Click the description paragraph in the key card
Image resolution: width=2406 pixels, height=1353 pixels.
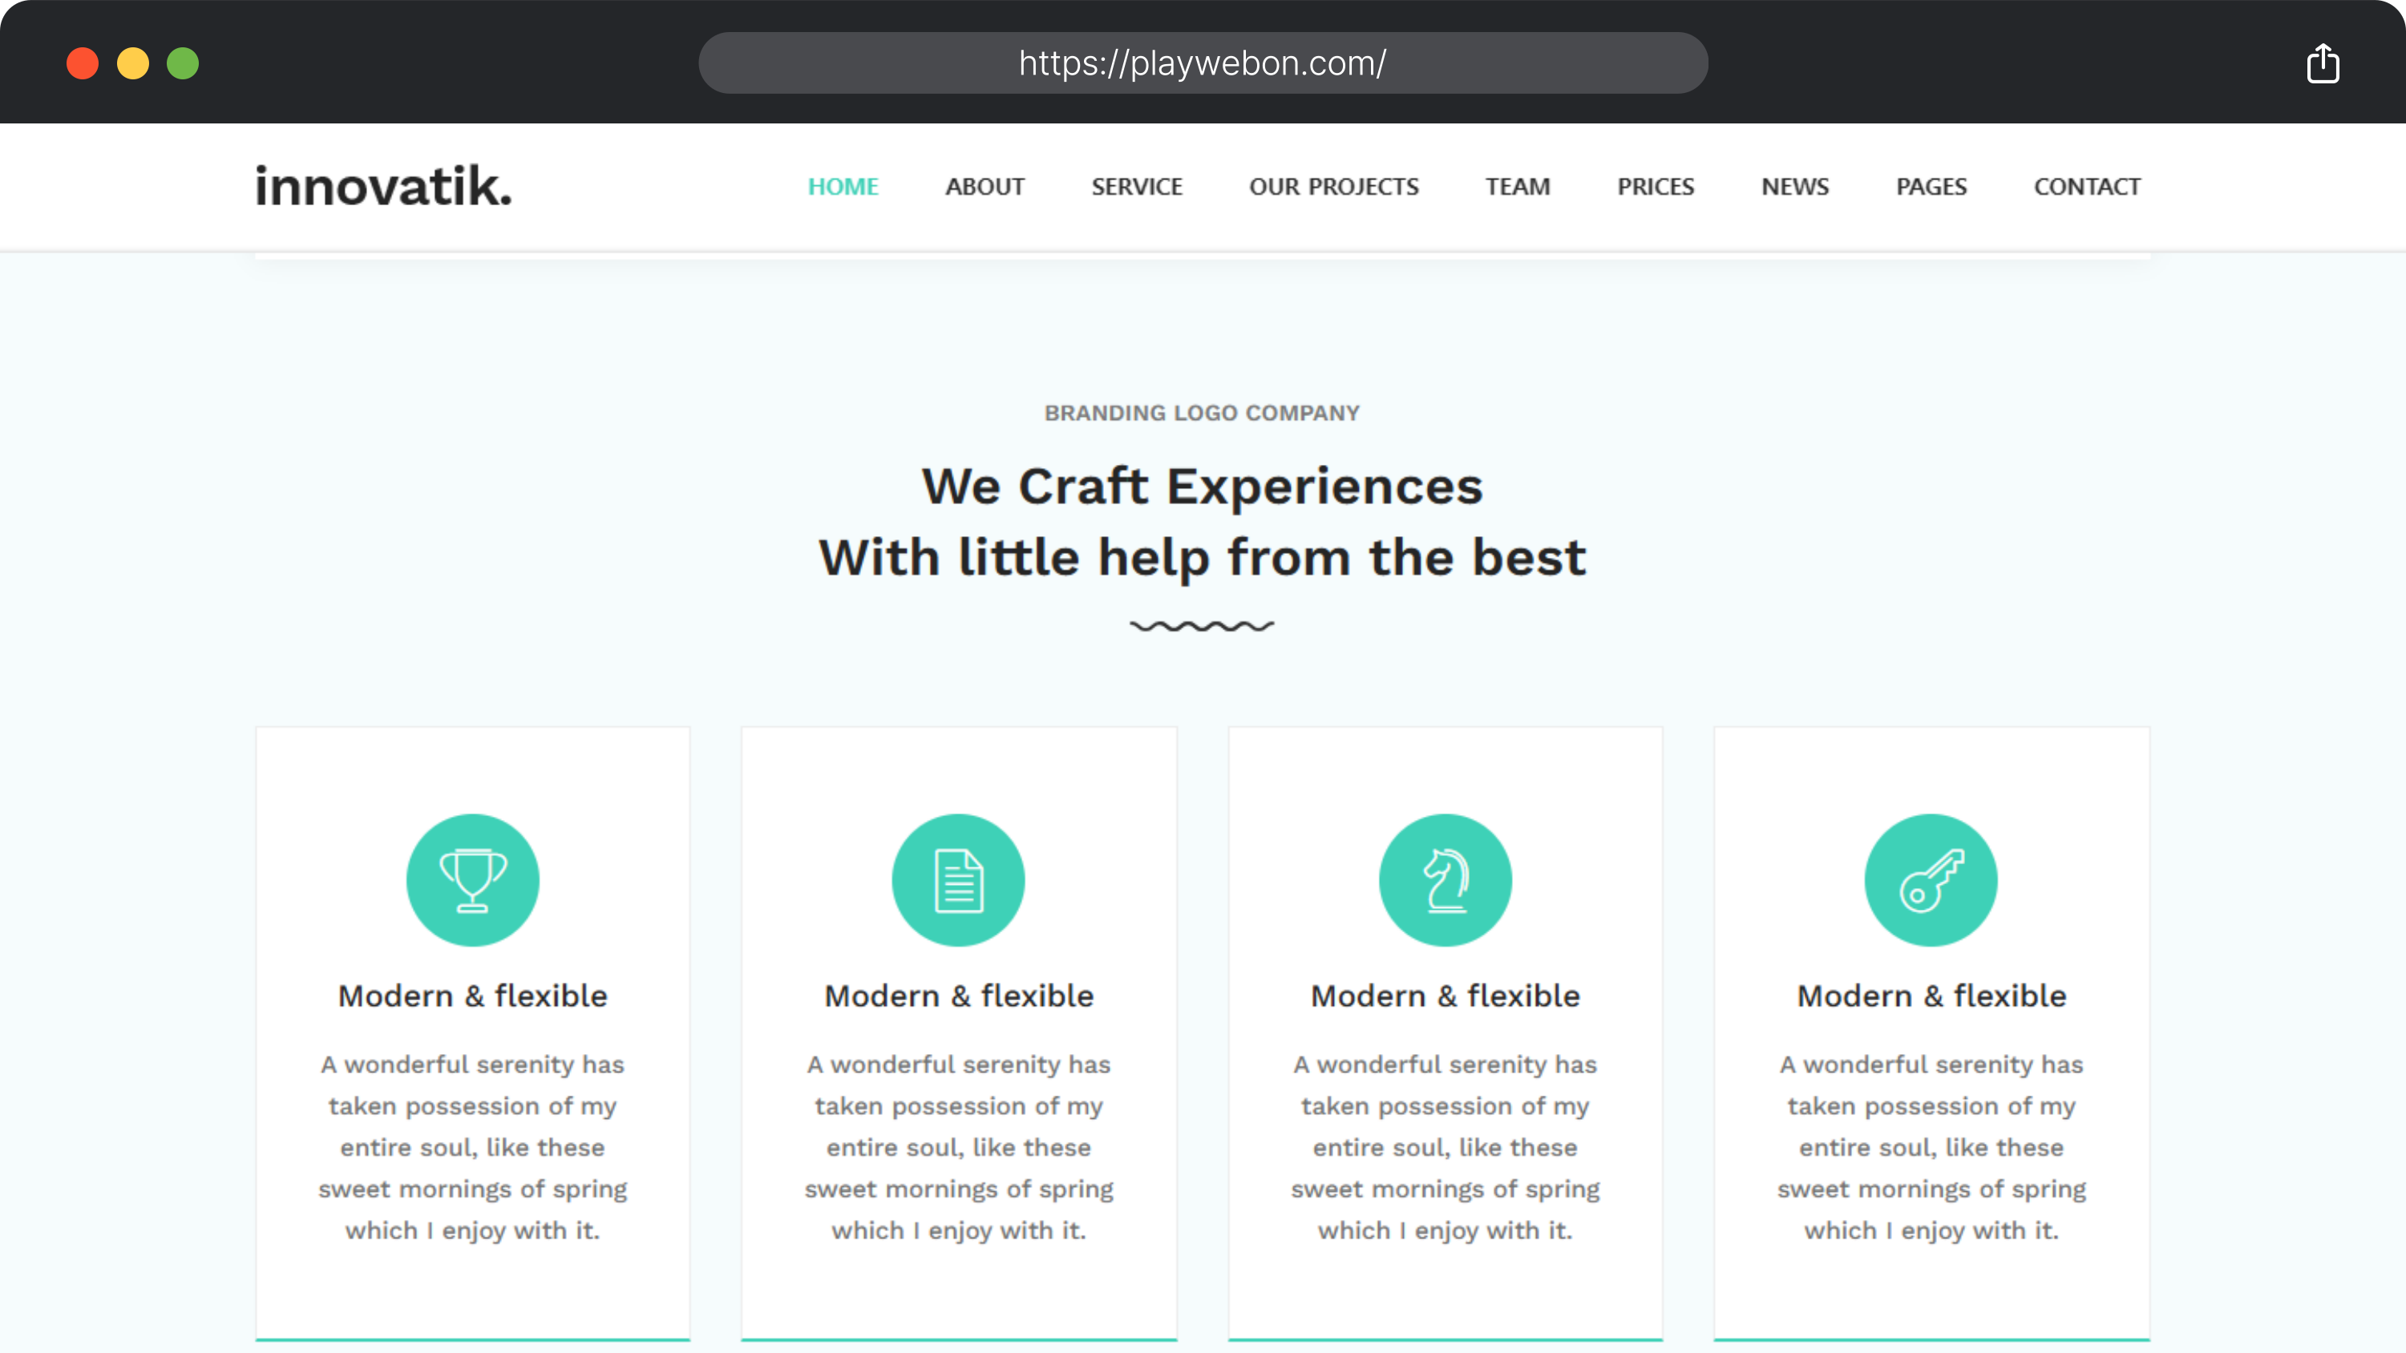(x=1931, y=1147)
